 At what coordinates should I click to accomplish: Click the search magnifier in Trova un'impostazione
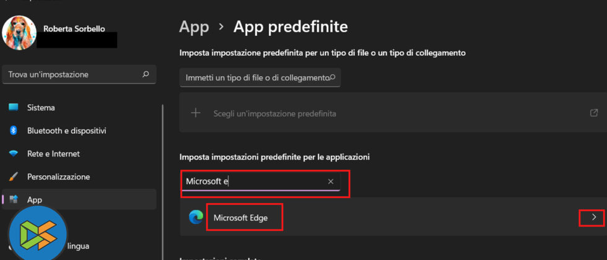146,74
